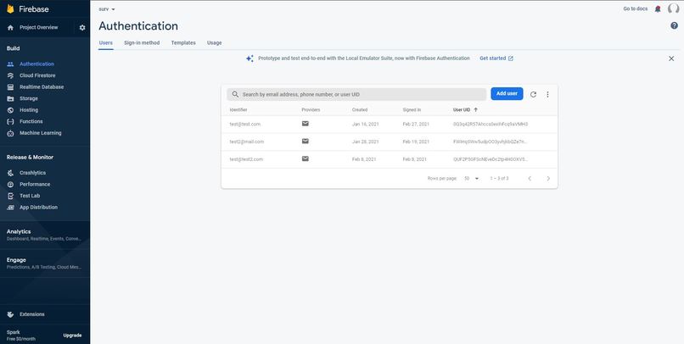Screen dimensions: 684x344
Task: Open Hosting from sidebar
Action: 29,110
